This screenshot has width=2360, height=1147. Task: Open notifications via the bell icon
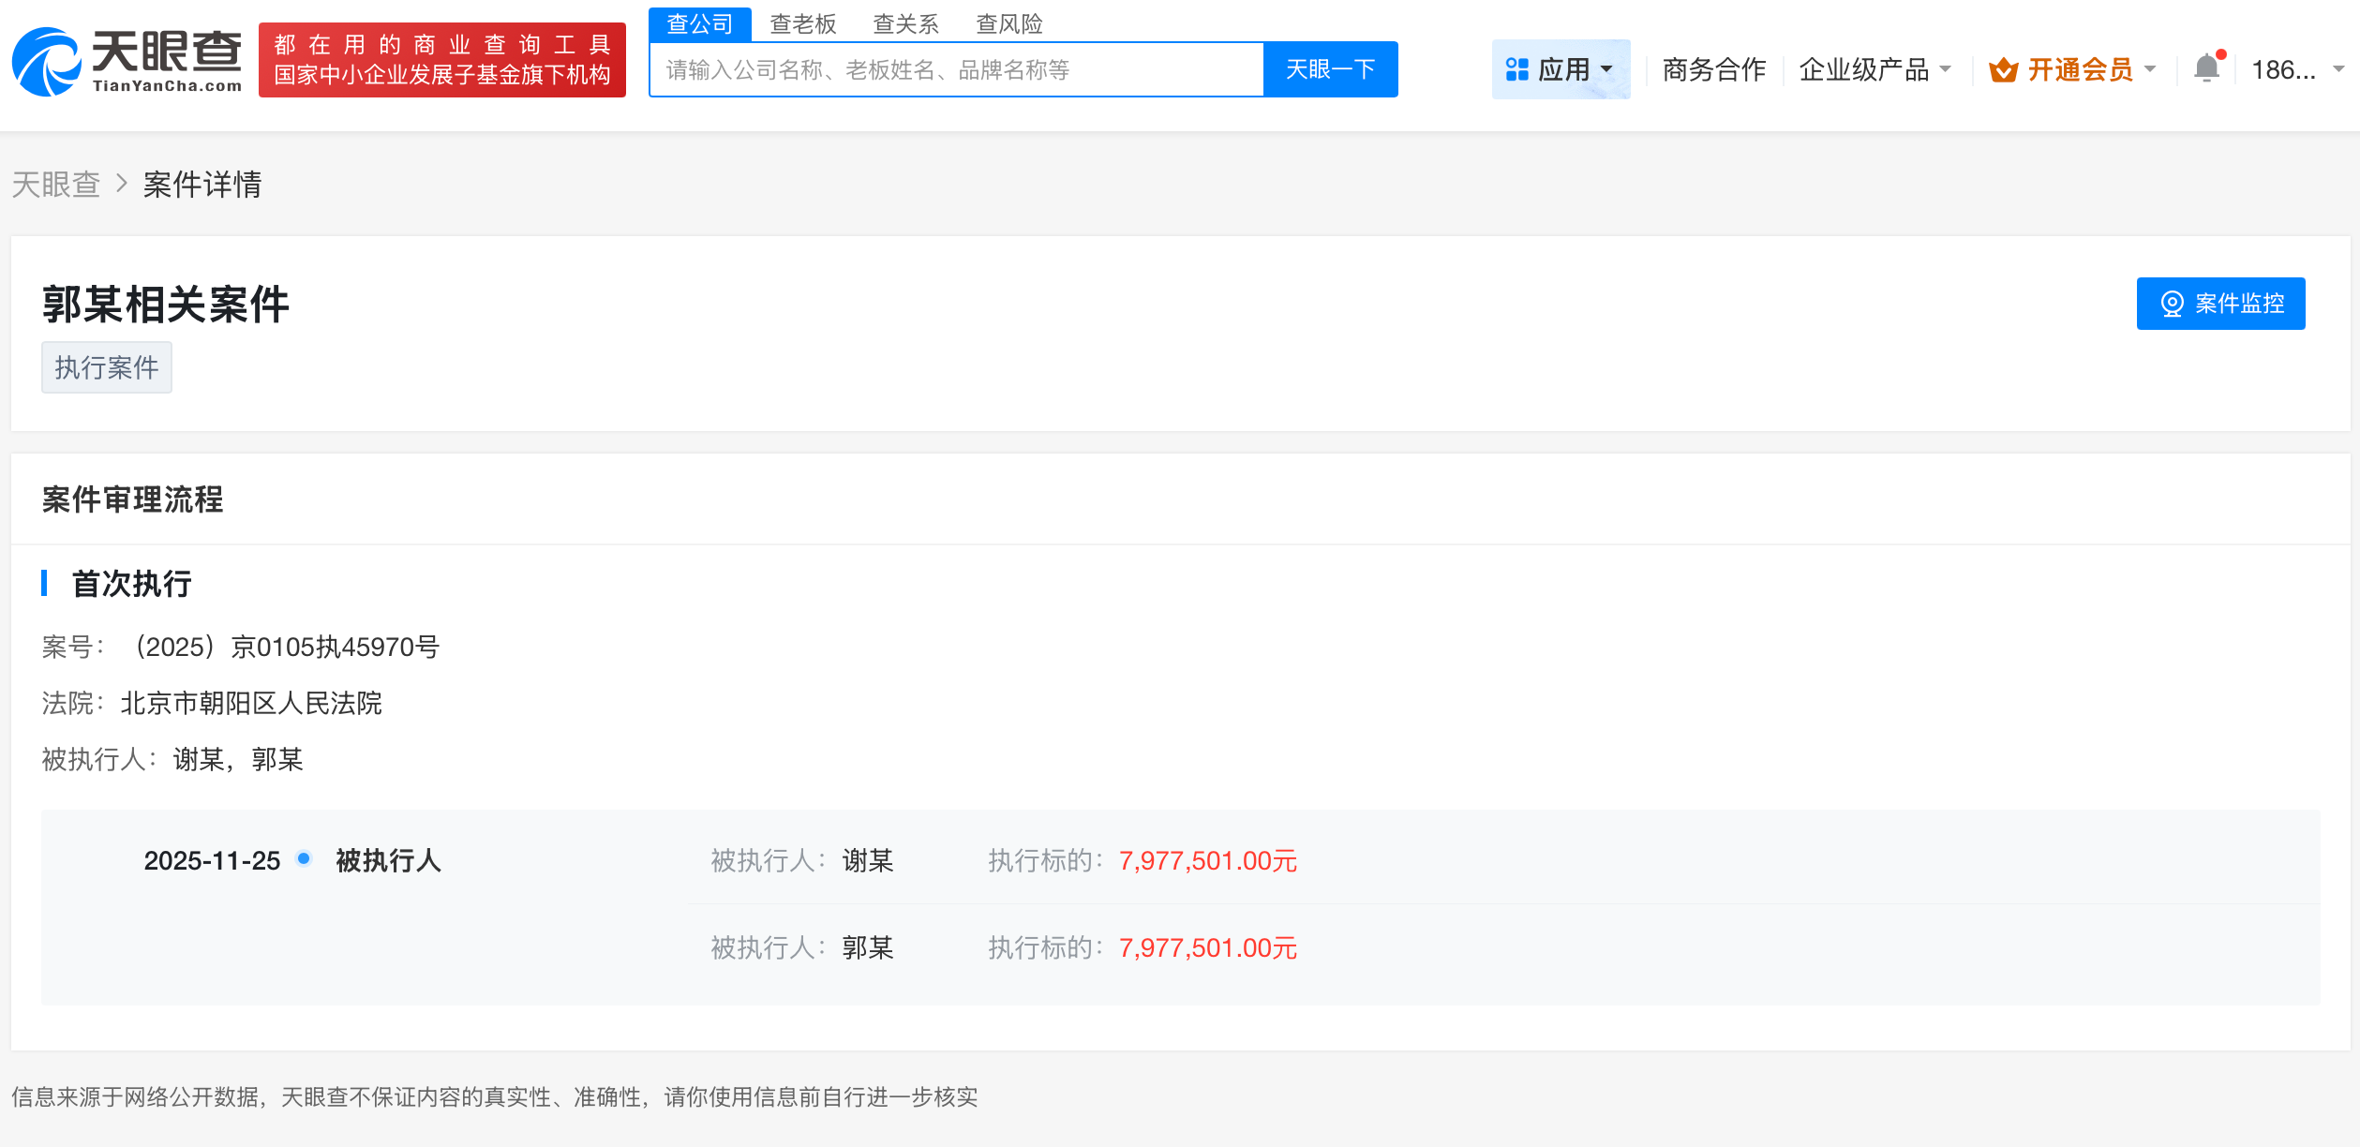pyautogui.click(x=2206, y=67)
